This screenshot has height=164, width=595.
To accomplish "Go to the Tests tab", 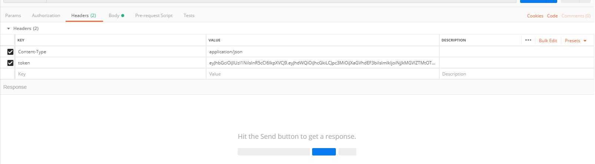I will 189,16.
